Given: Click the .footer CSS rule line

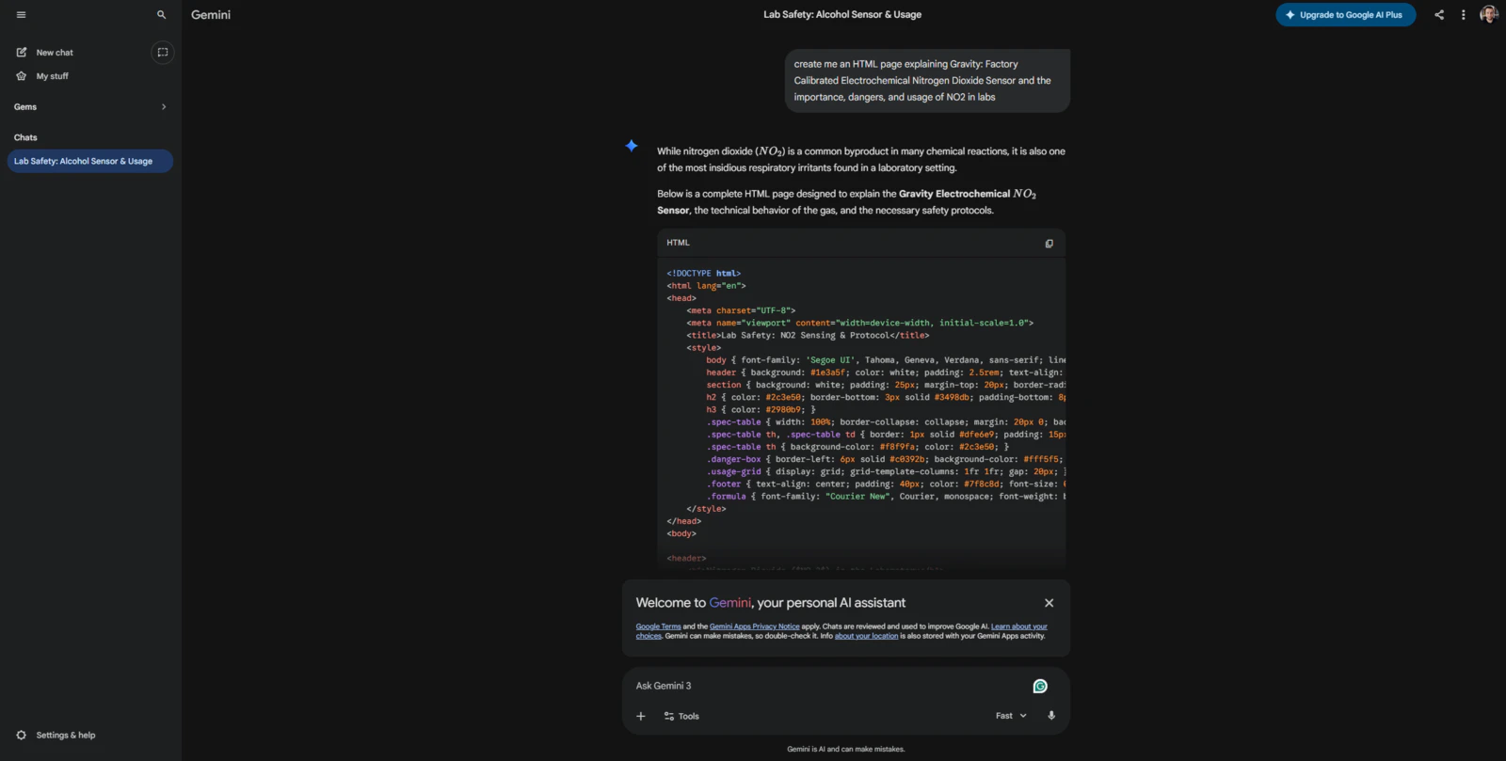Looking at the screenshot, I should 886,484.
